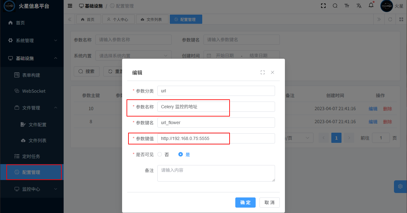
Task: Click the tab refresh icon
Action: (390, 19)
